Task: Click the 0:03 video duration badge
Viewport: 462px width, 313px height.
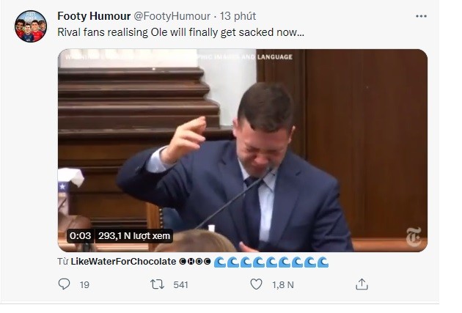Action: click(79, 236)
